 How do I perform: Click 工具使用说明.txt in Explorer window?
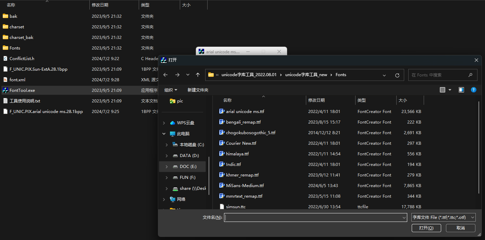pyautogui.click(x=25, y=101)
